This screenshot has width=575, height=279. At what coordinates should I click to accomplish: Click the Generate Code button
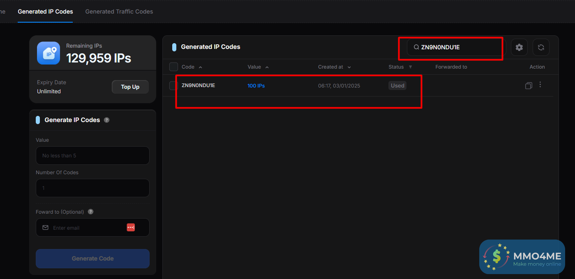click(93, 258)
